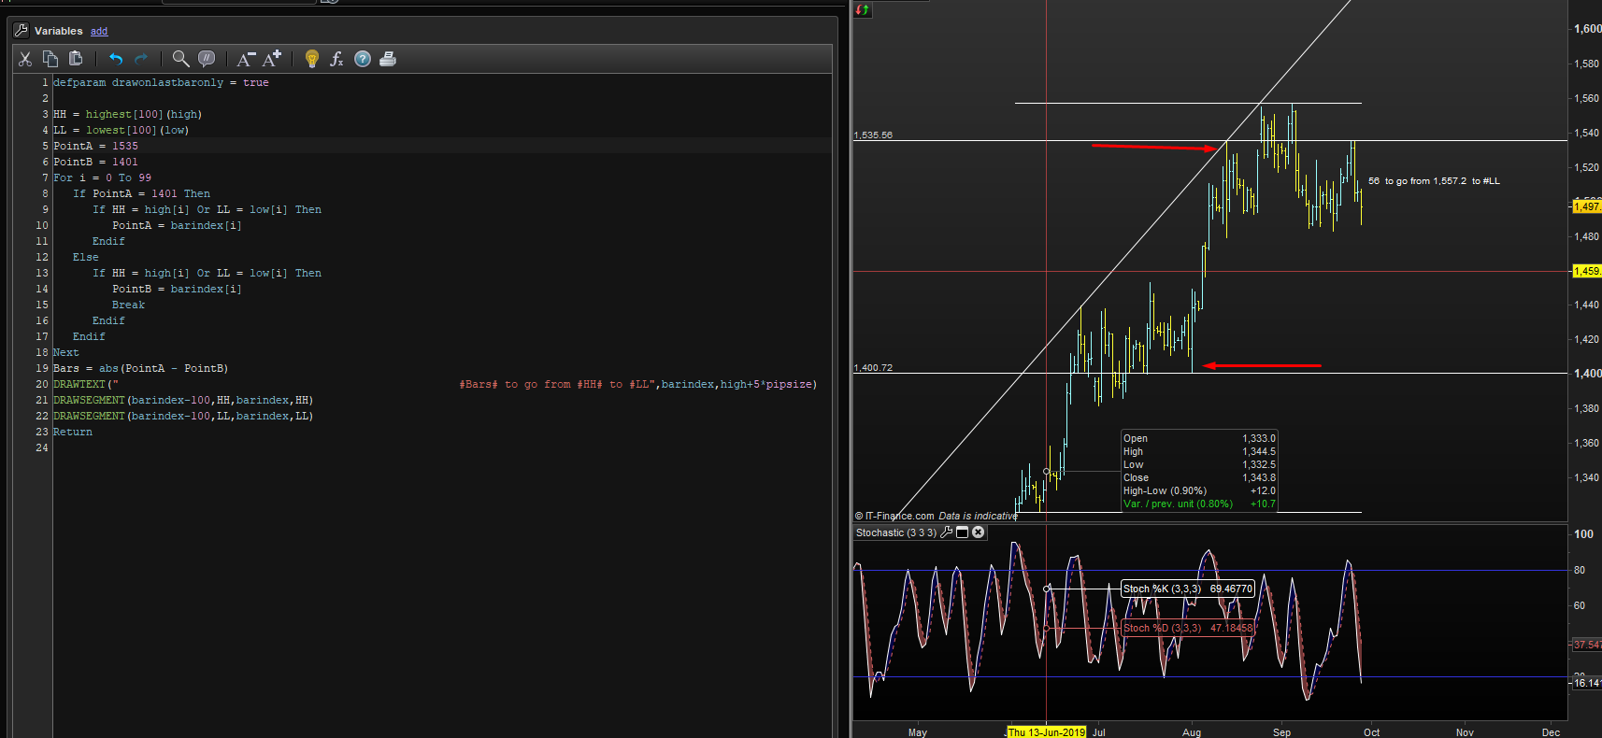Click the Oct label on the time axis
The image size is (1602, 738).
click(1371, 732)
